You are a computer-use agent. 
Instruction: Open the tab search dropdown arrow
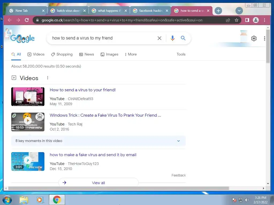point(239,11)
